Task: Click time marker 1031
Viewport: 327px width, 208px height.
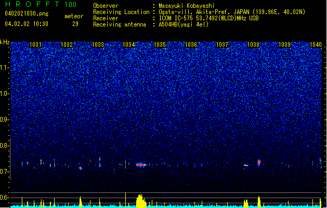Action: pyautogui.click(x=35, y=45)
